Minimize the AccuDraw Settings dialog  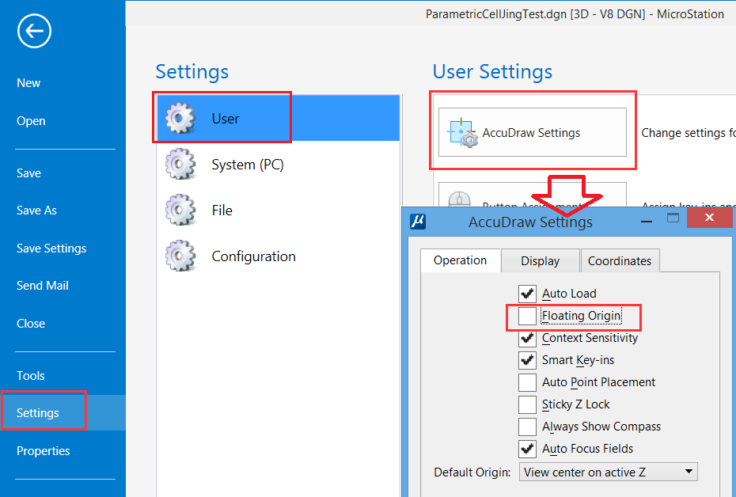click(647, 221)
